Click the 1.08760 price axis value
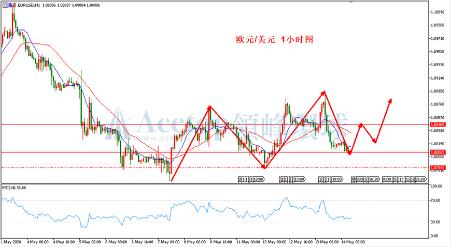Image resolution: width=451 pixels, height=247 pixels. [x=437, y=104]
